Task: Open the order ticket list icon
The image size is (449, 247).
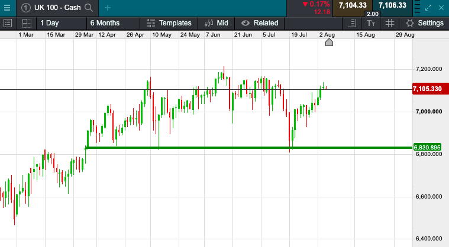Action: coord(8,23)
